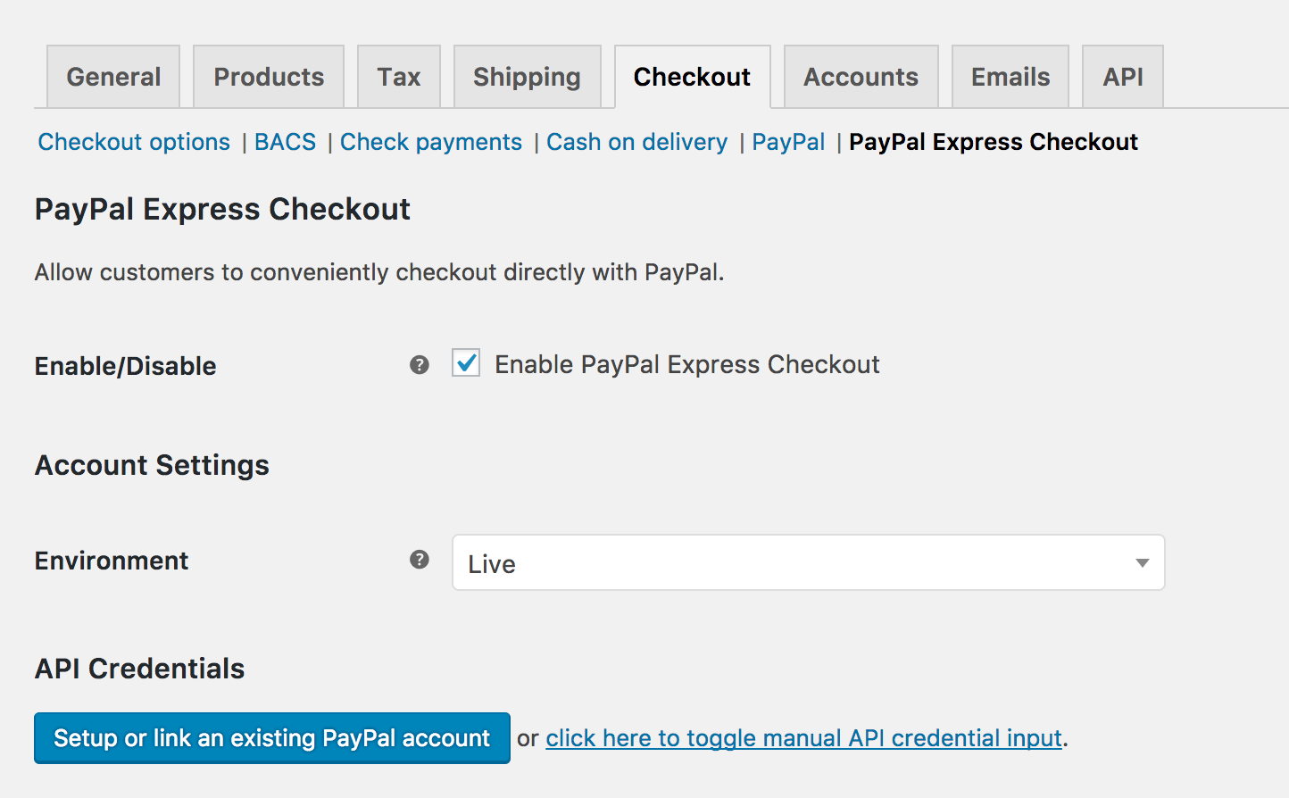The height and width of the screenshot is (798, 1289).
Task: Open the PayPal gateway settings link
Action: click(789, 142)
